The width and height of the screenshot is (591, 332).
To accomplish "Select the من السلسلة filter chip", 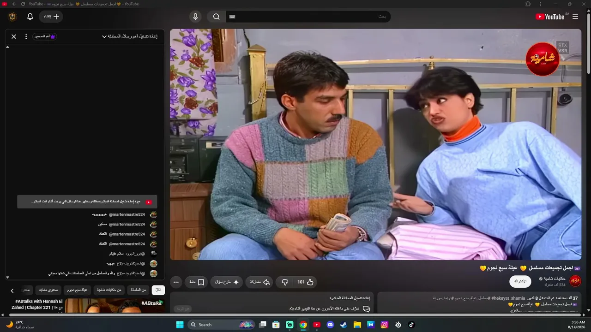I will [x=138, y=290].
